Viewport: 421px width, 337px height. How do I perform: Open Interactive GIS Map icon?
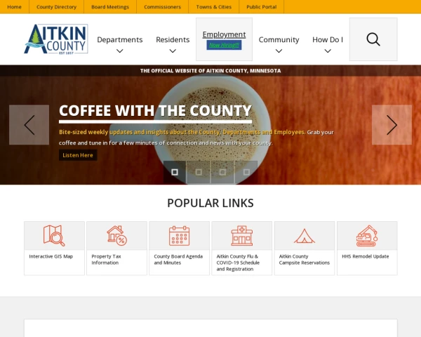tap(54, 236)
